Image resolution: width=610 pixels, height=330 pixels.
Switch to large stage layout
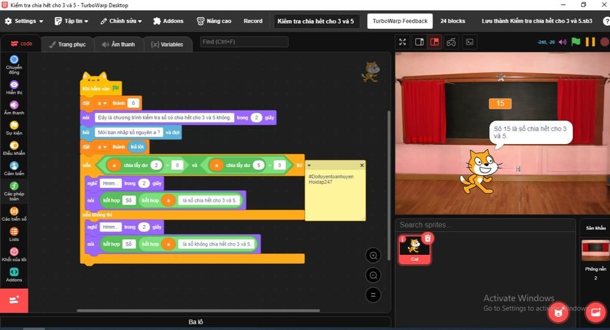434,42
